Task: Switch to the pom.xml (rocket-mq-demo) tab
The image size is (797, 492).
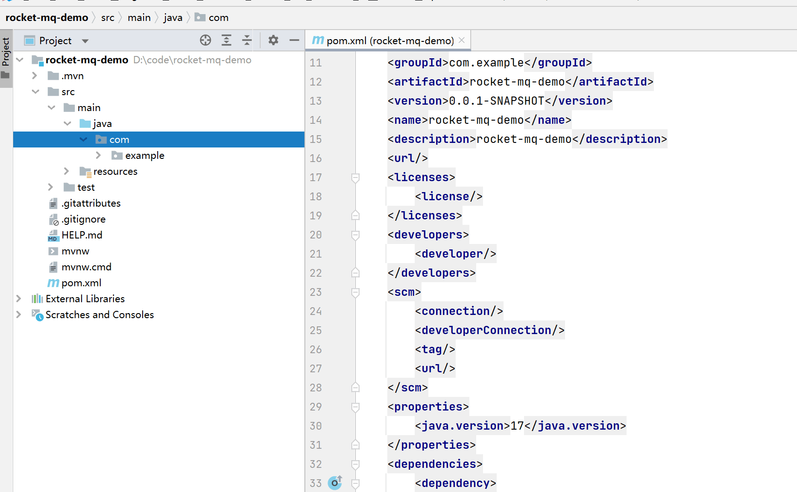Action: coord(388,41)
